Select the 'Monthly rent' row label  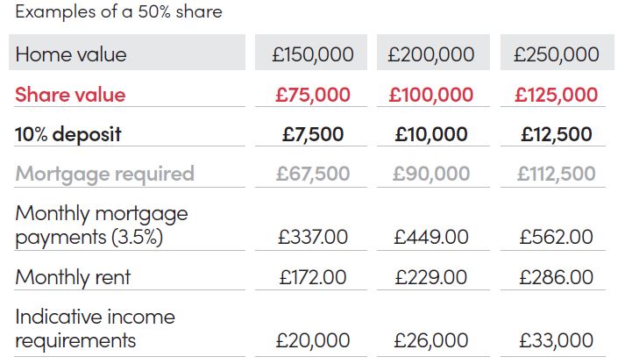click(73, 277)
